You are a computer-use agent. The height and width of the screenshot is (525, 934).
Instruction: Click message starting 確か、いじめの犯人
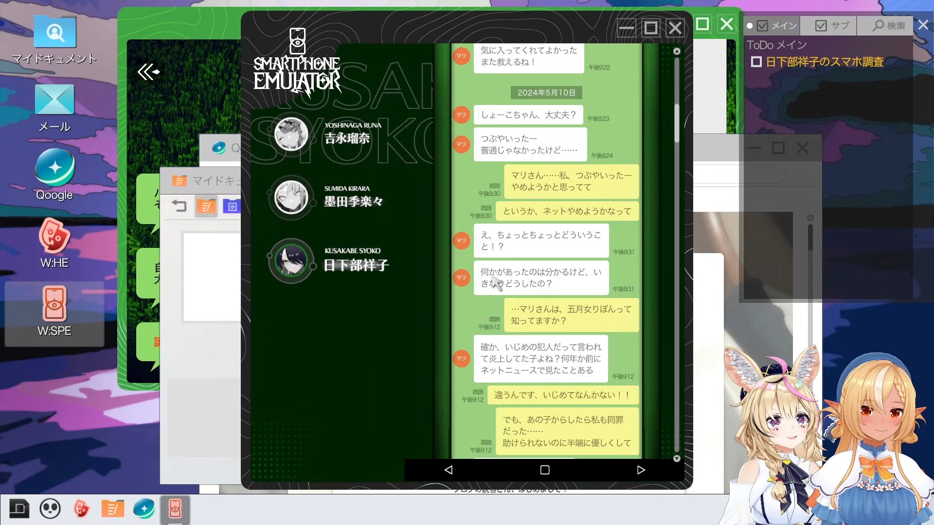click(541, 359)
